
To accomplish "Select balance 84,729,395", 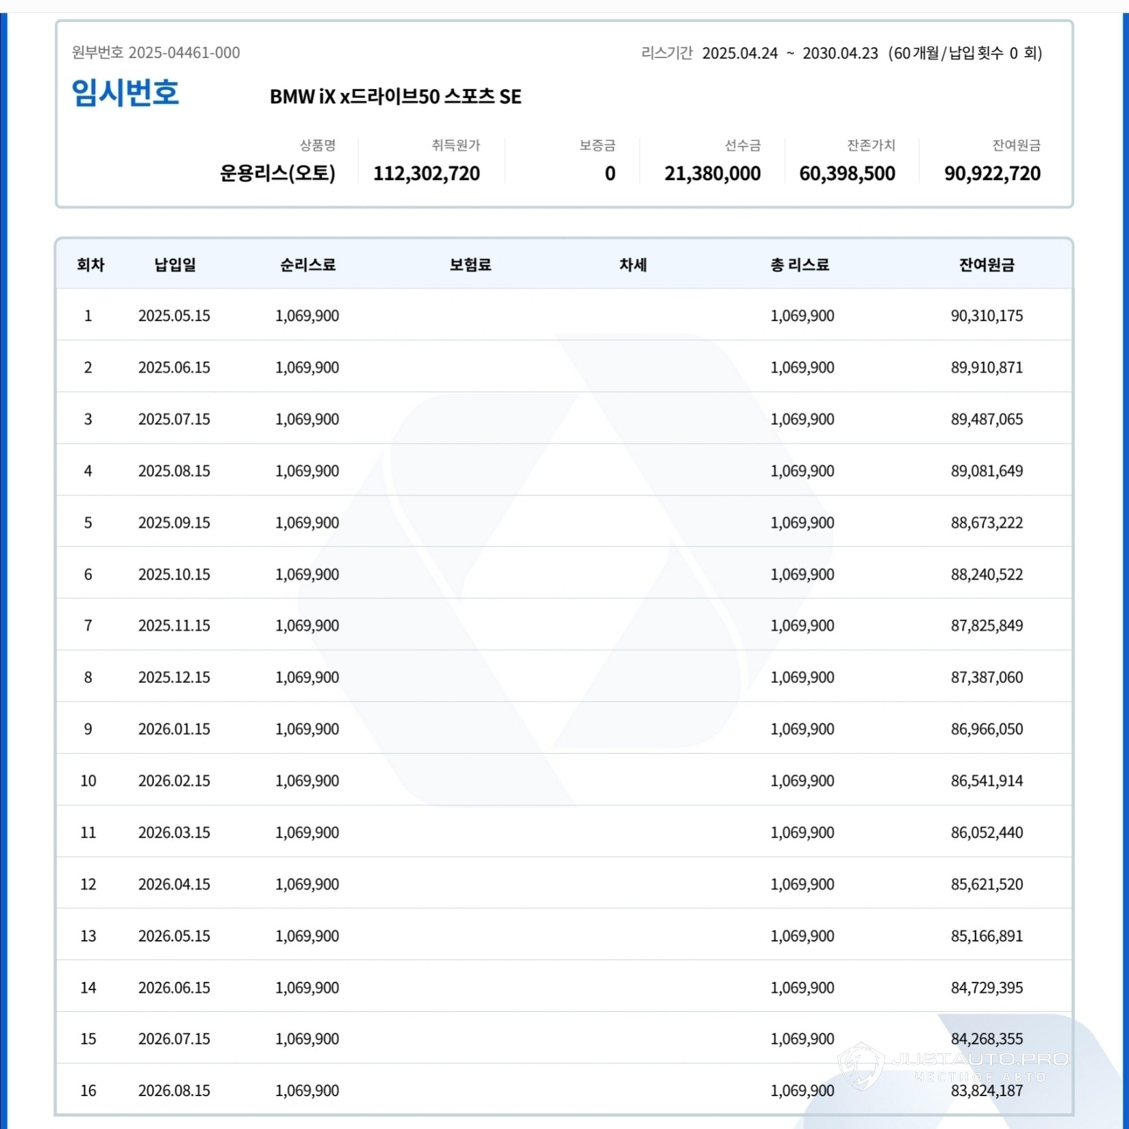I will tap(987, 987).
